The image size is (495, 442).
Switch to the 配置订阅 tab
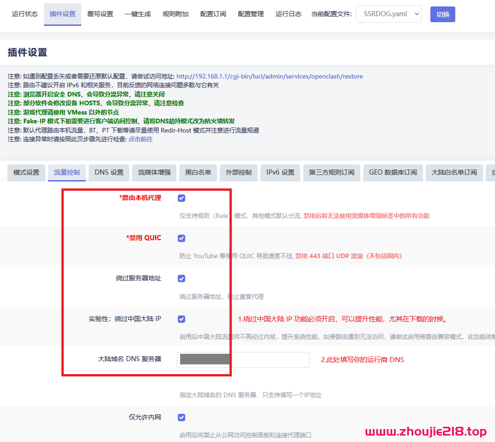213,14
